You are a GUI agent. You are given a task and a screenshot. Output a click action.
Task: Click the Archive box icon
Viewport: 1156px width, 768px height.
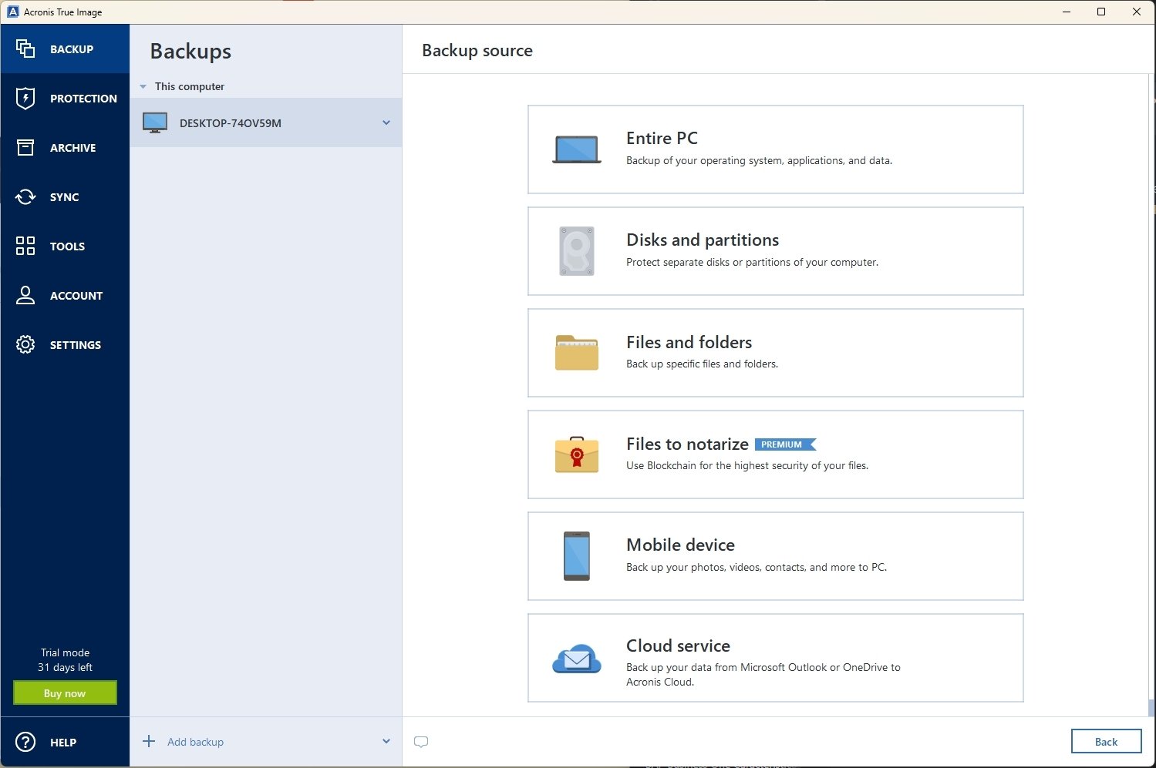(x=25, y=147)
